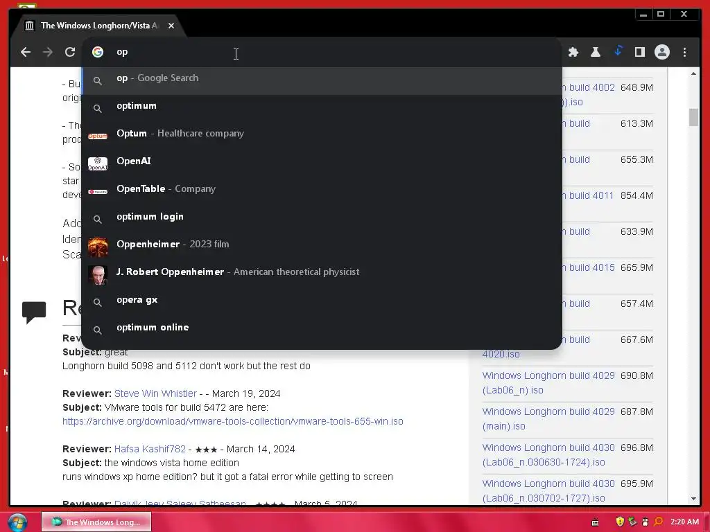Open the 4020.iso file link
This screenshot has height=532, width=710.
pos(501,354)
